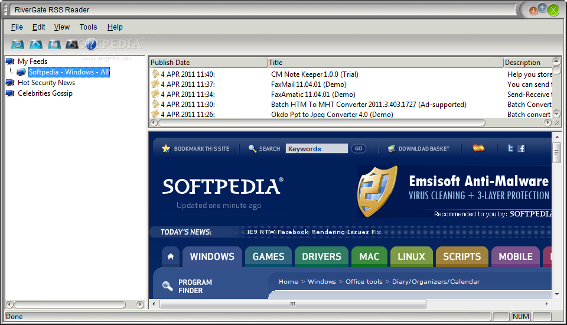The image size is (567, 325).
Task: Open the Help menu
Action: [115, 27]
